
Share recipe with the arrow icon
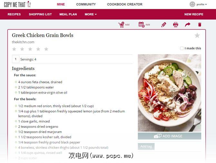[188, 25]
